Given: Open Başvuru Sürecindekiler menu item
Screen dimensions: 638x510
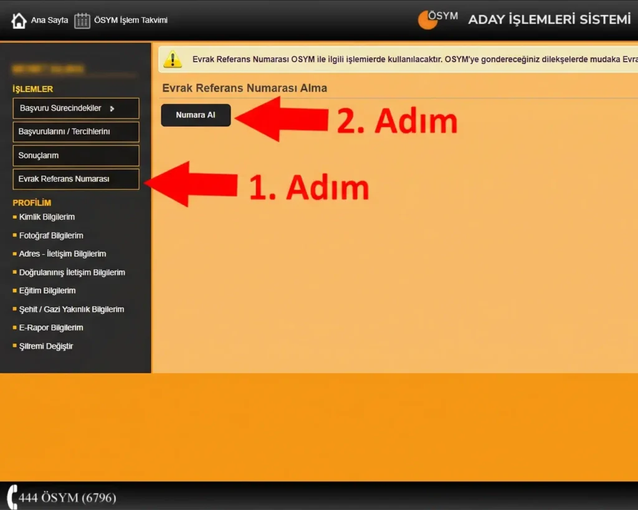Looking at the screenshot, I should pos(76,108).
